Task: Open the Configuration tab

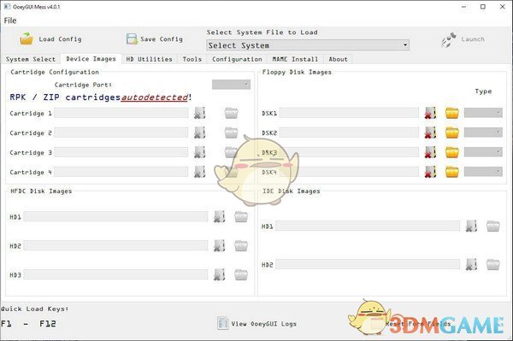Action: [237, 59]
